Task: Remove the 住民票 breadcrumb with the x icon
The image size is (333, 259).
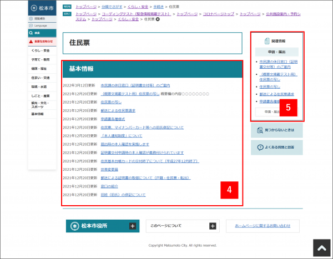Action: (158, 19)
